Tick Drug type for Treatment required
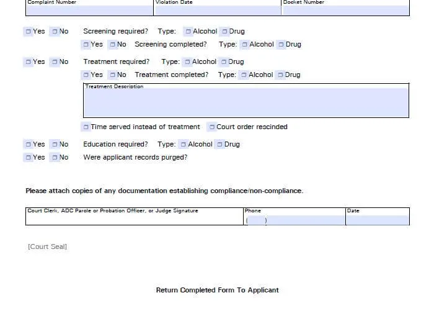The width and height of the screenshot is (434, 321). [x=224, y=62]
